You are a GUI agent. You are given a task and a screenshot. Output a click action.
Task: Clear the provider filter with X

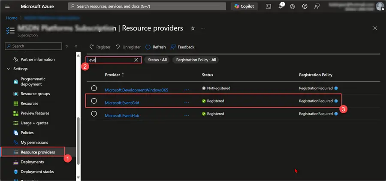(x=136, y=60)
